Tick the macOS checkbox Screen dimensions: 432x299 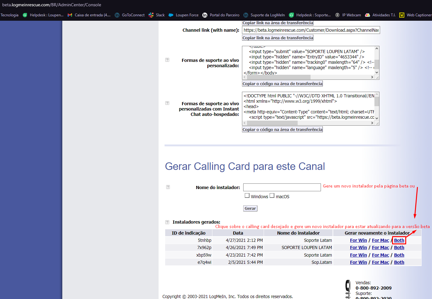pyautogui.click(x=272, y=196)
